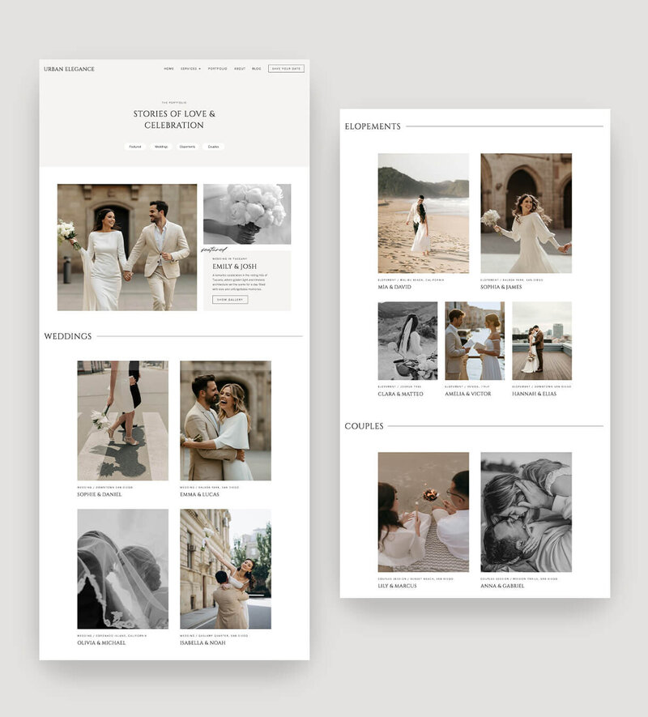Select the Weddings filter pill

[x=161, y=147]
